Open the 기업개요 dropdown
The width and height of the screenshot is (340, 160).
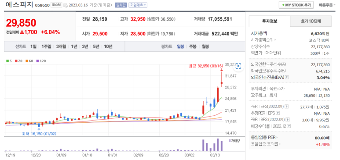pyautogui.click(x=138, y=5)
